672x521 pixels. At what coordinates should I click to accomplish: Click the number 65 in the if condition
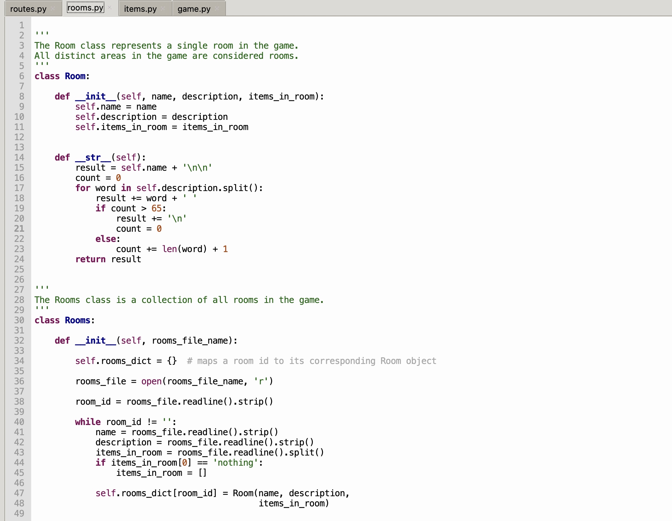tap(156, 209)
